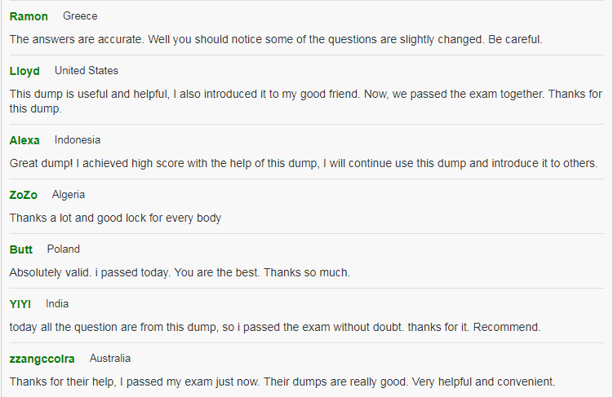
Task: Click the United States country label
Action: 87,71
